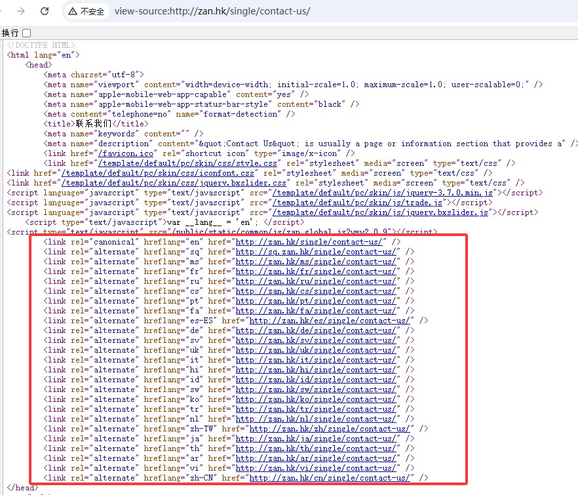The height and width of the screenshot is (495, 578).
Task: Click the title text 联系我们
Action: pyautogui.click(x=94, y=124)
